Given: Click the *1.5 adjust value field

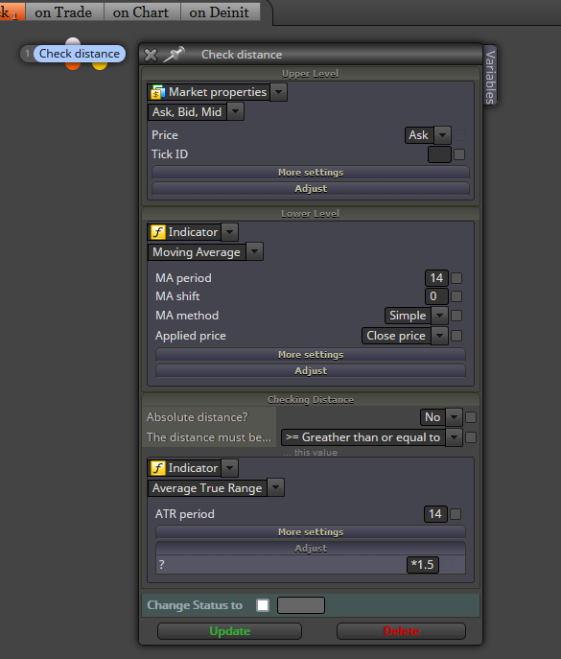Looking at the screenshot, I should (423, 564).
